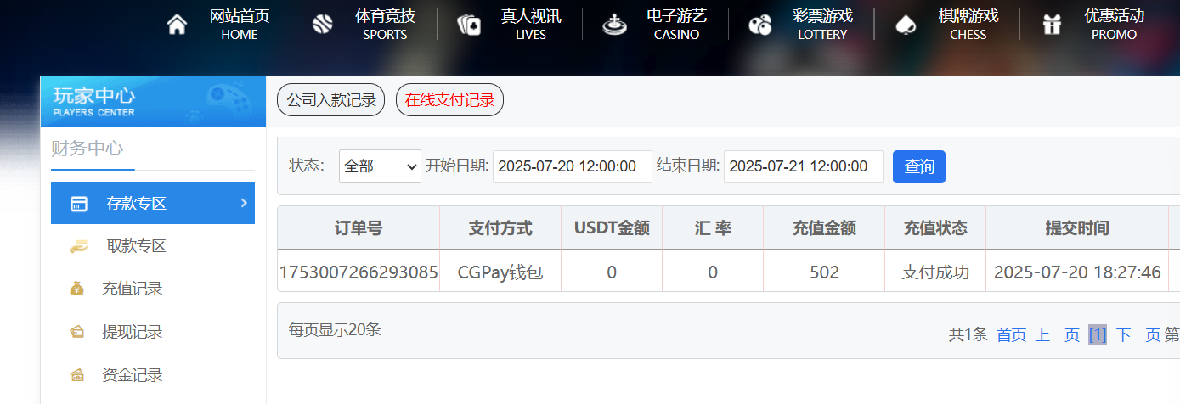Image resolution: width=1180 pixels, height=404 pixels.
Task: Select the 在线支付记录 tab
Action: coord(449,100)
